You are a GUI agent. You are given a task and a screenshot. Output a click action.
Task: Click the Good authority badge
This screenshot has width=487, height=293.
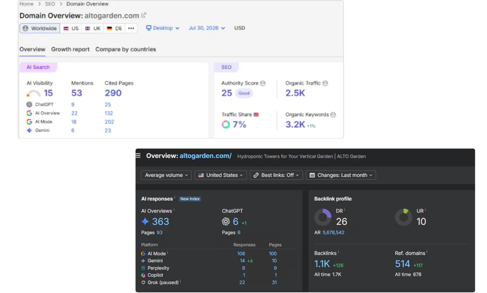coord(244,93)
